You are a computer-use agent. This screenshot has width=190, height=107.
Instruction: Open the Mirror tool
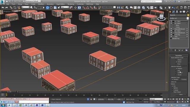(118, 8)
